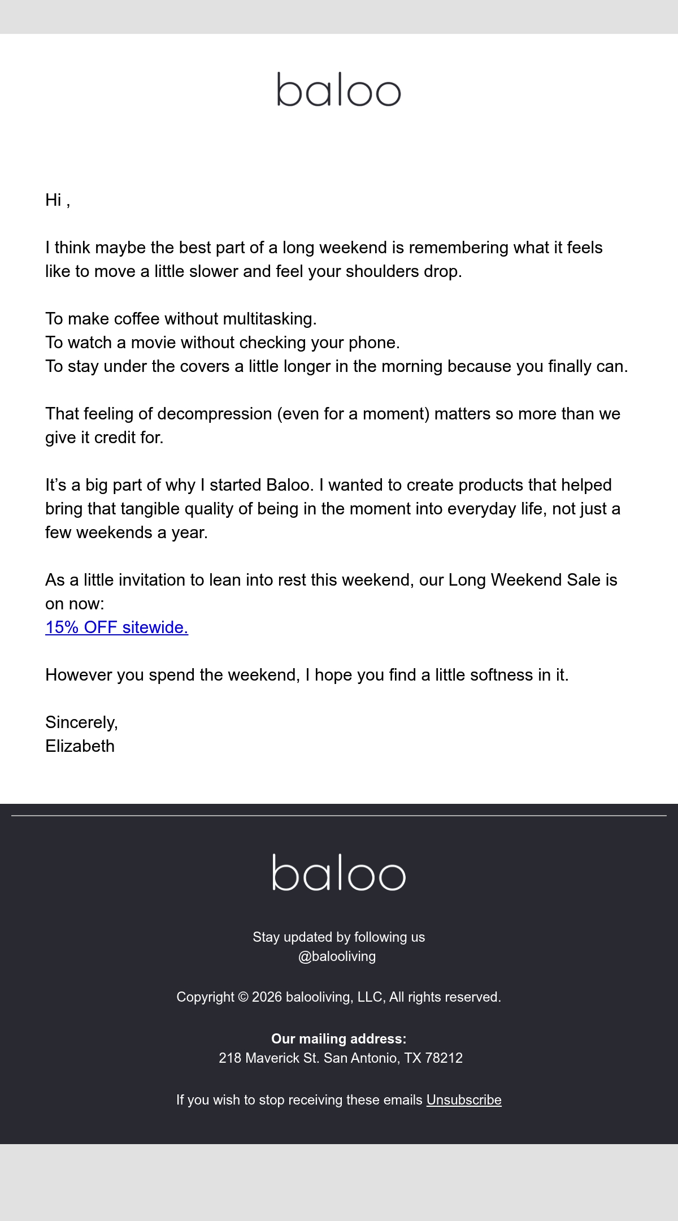Click the Copyright 2026 balooliving notice
Screen dimensions: 678x1221
click(339, 997)
